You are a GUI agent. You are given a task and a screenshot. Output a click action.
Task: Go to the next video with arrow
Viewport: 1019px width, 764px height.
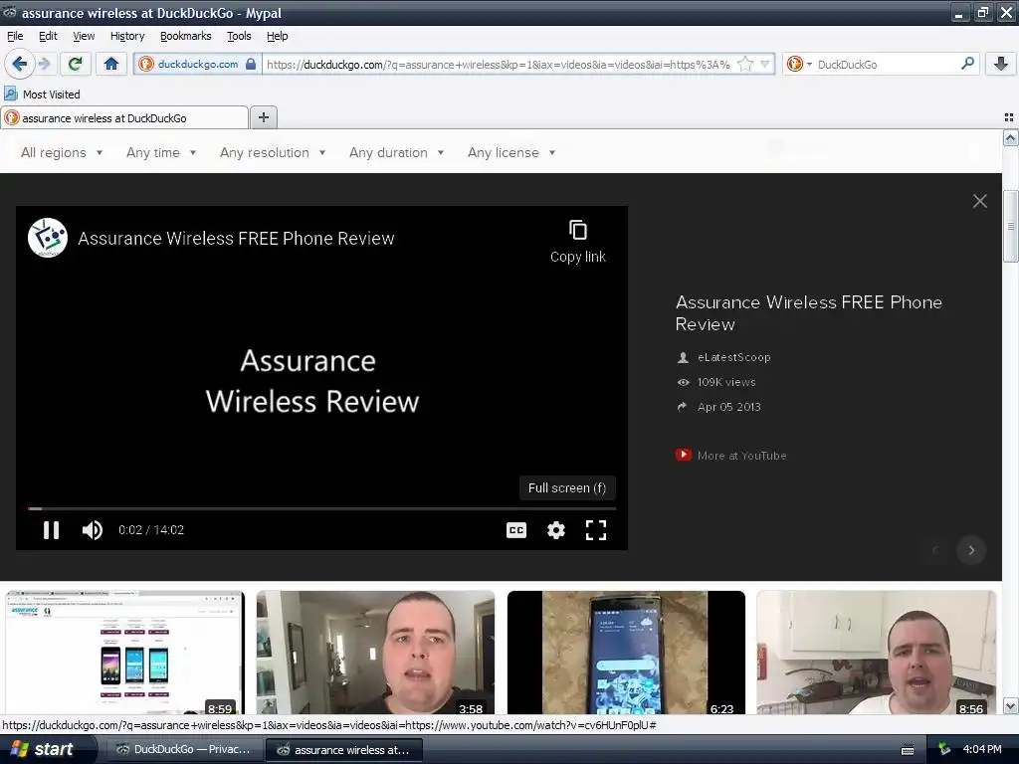pos(971,550)
